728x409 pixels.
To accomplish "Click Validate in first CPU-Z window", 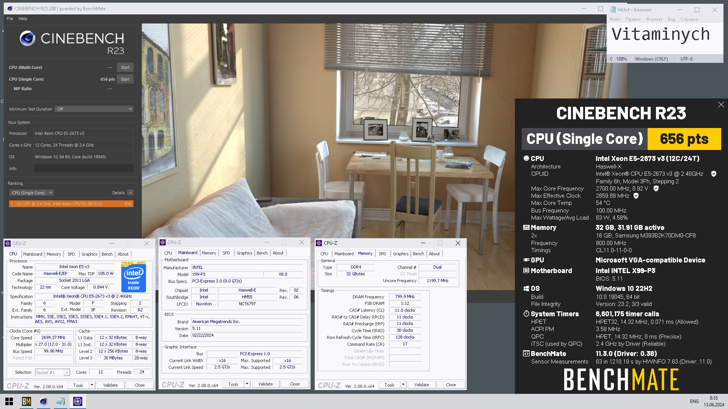I will pos(110,385).
